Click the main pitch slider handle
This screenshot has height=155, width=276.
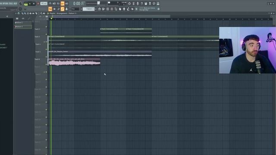(99, 3)
